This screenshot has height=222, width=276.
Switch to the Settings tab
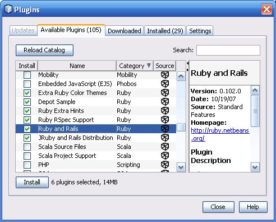(x=200, y=31)
